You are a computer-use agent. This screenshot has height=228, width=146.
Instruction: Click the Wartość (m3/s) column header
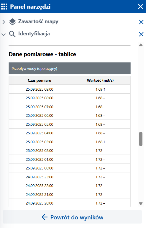point(100,80)
